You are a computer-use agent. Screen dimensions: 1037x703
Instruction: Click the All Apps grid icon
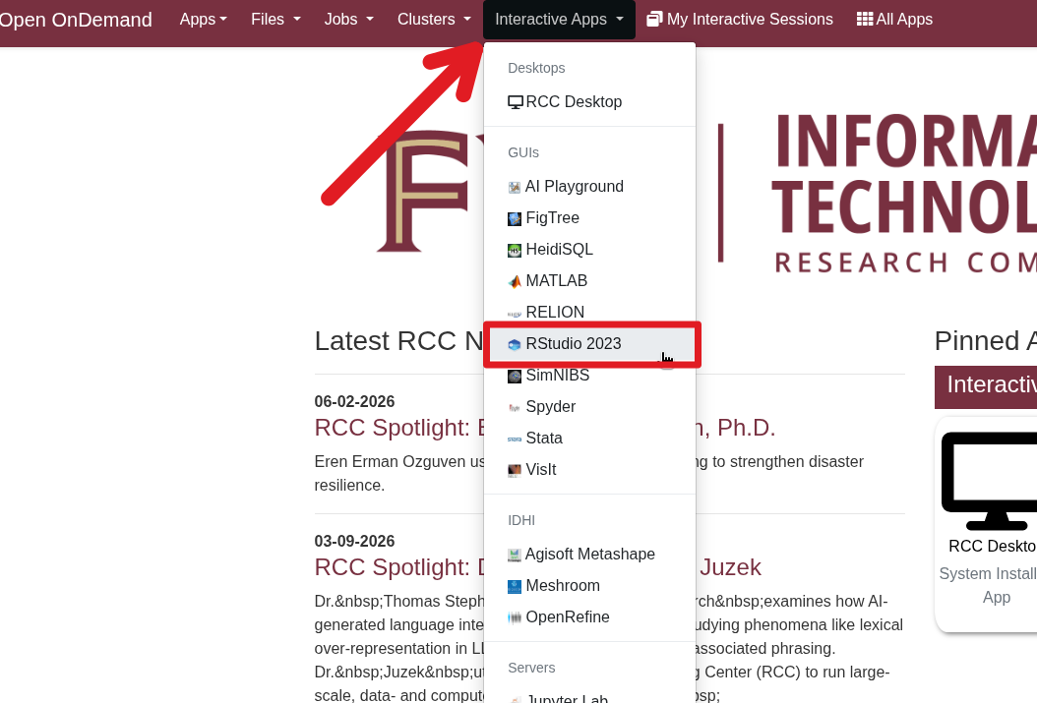(865, 19)
